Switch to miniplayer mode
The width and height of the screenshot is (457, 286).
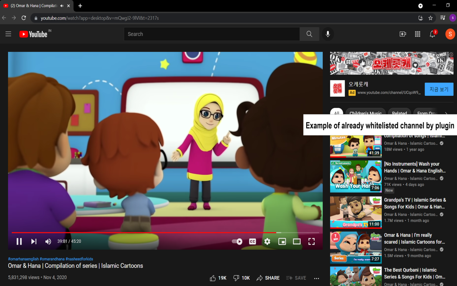(x=282, y=241)
